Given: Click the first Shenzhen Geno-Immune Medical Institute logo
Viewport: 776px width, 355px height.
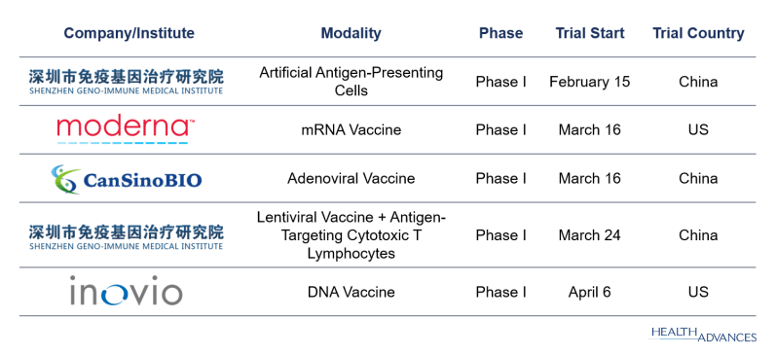Looking at the screenshot, I should point(127,82).
